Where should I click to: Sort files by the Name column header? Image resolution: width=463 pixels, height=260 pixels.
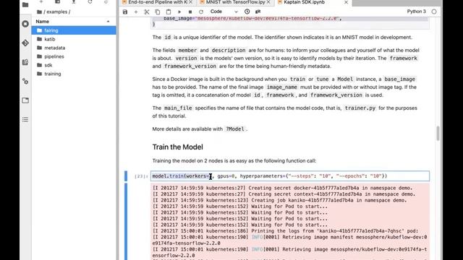pyautogui.click(x=73, y=22)
